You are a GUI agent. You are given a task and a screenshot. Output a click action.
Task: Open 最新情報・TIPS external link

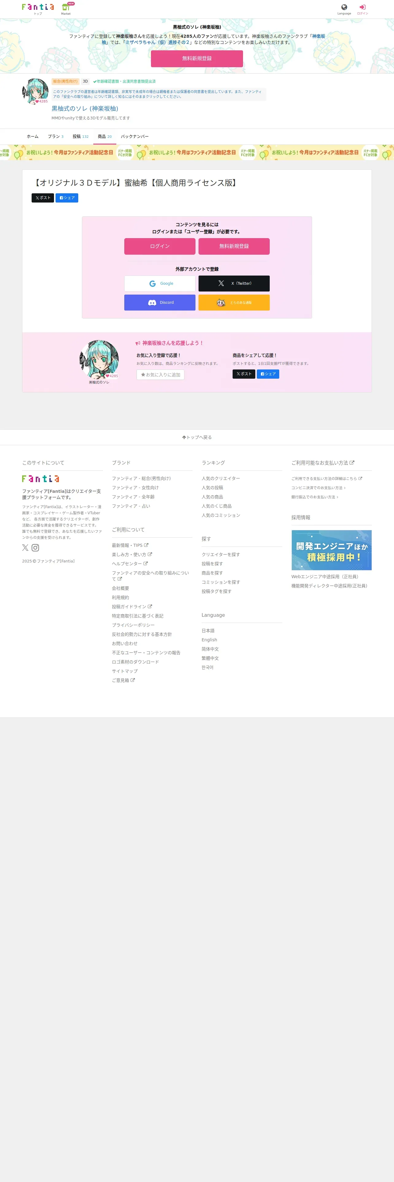(x=130, y=546)
